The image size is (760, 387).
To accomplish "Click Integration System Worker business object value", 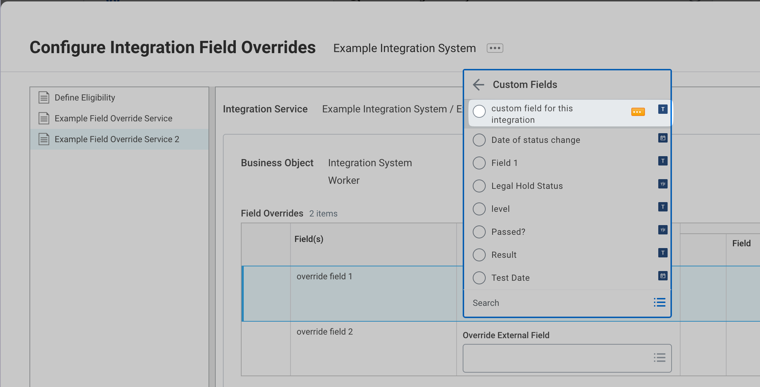I will tap(370, 172).
